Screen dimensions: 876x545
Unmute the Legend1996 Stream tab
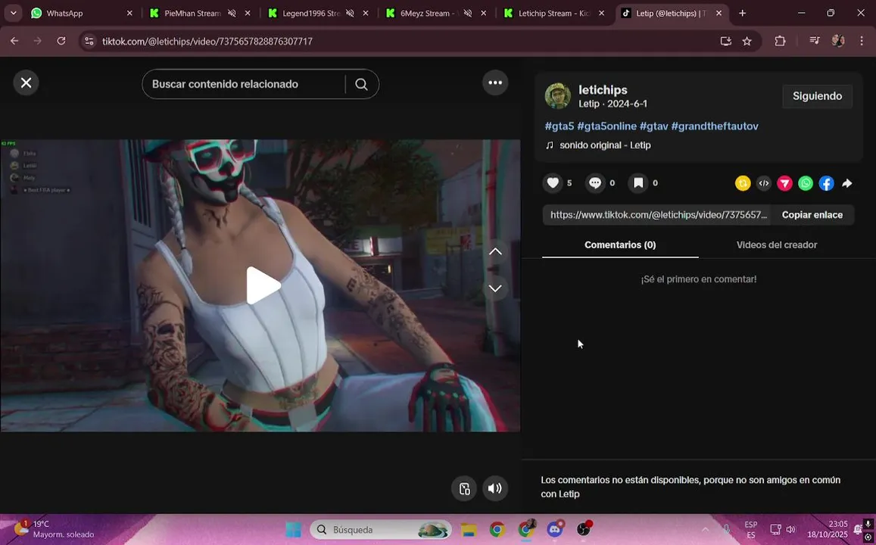pos(350,14)
